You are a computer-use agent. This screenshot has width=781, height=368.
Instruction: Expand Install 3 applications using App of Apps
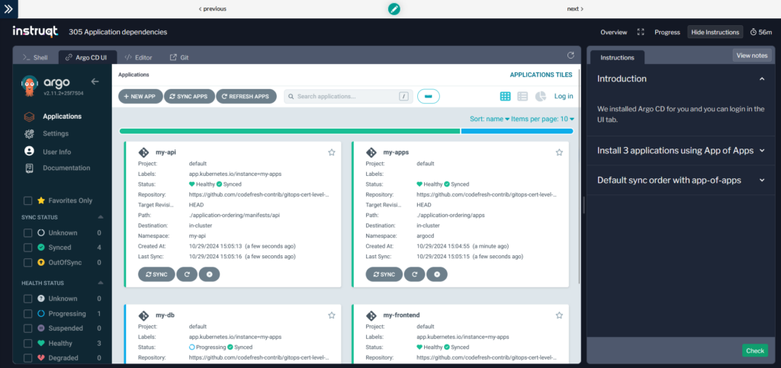point(681,151)
